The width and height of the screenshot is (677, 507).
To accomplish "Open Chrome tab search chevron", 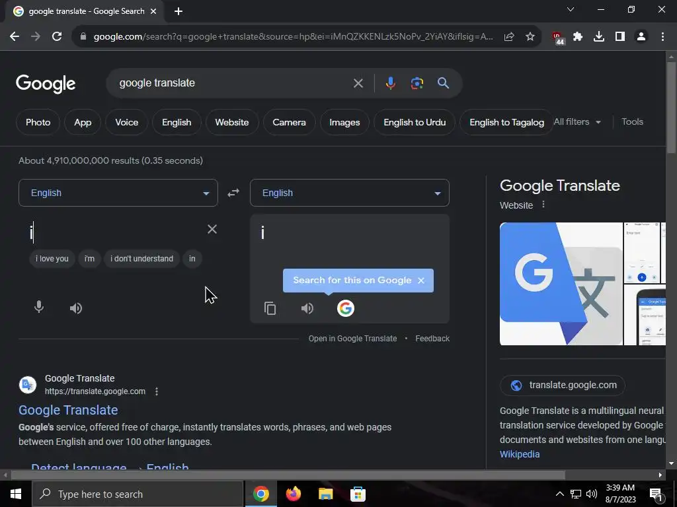I will (571, 9).
